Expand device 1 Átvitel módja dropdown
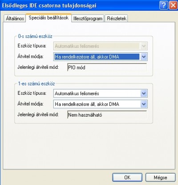Image resolution: width=178 pixels, height=185 pixels. coord(101,104)
